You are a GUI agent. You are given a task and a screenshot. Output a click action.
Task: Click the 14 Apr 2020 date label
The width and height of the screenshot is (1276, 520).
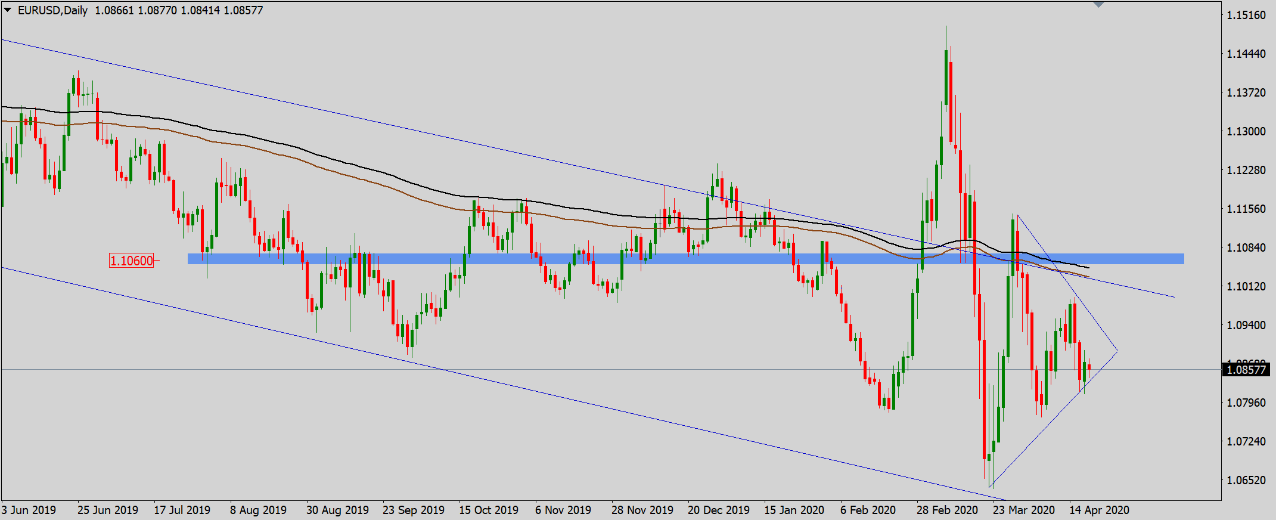[1100, 510]
